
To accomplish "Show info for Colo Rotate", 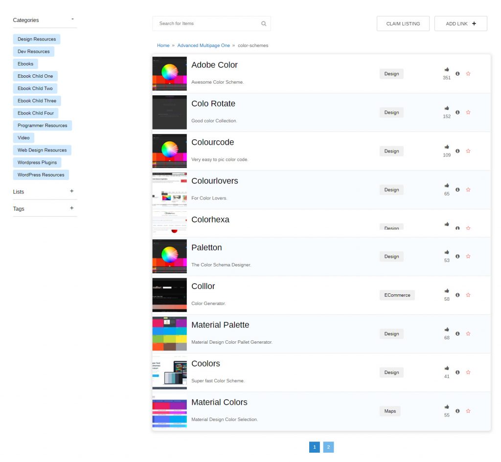I will [x=457, y=112].
